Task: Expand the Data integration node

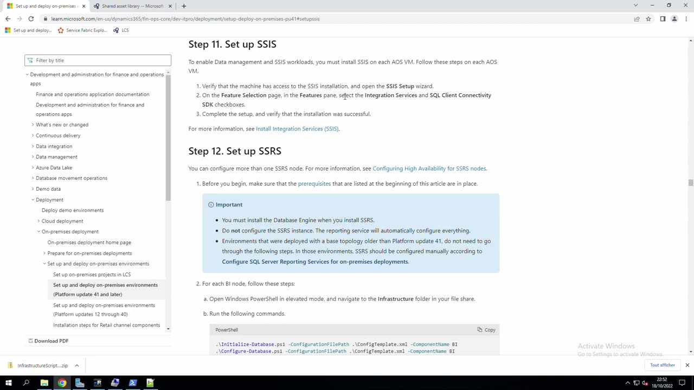Action: pos(33,146)
